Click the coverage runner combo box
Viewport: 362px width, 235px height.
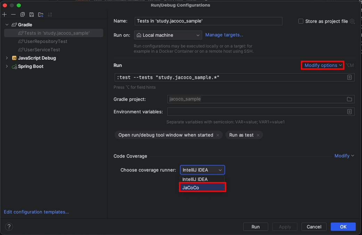pos(202,170)
